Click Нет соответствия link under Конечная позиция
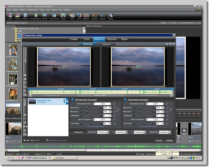 (x=148, y=126)
